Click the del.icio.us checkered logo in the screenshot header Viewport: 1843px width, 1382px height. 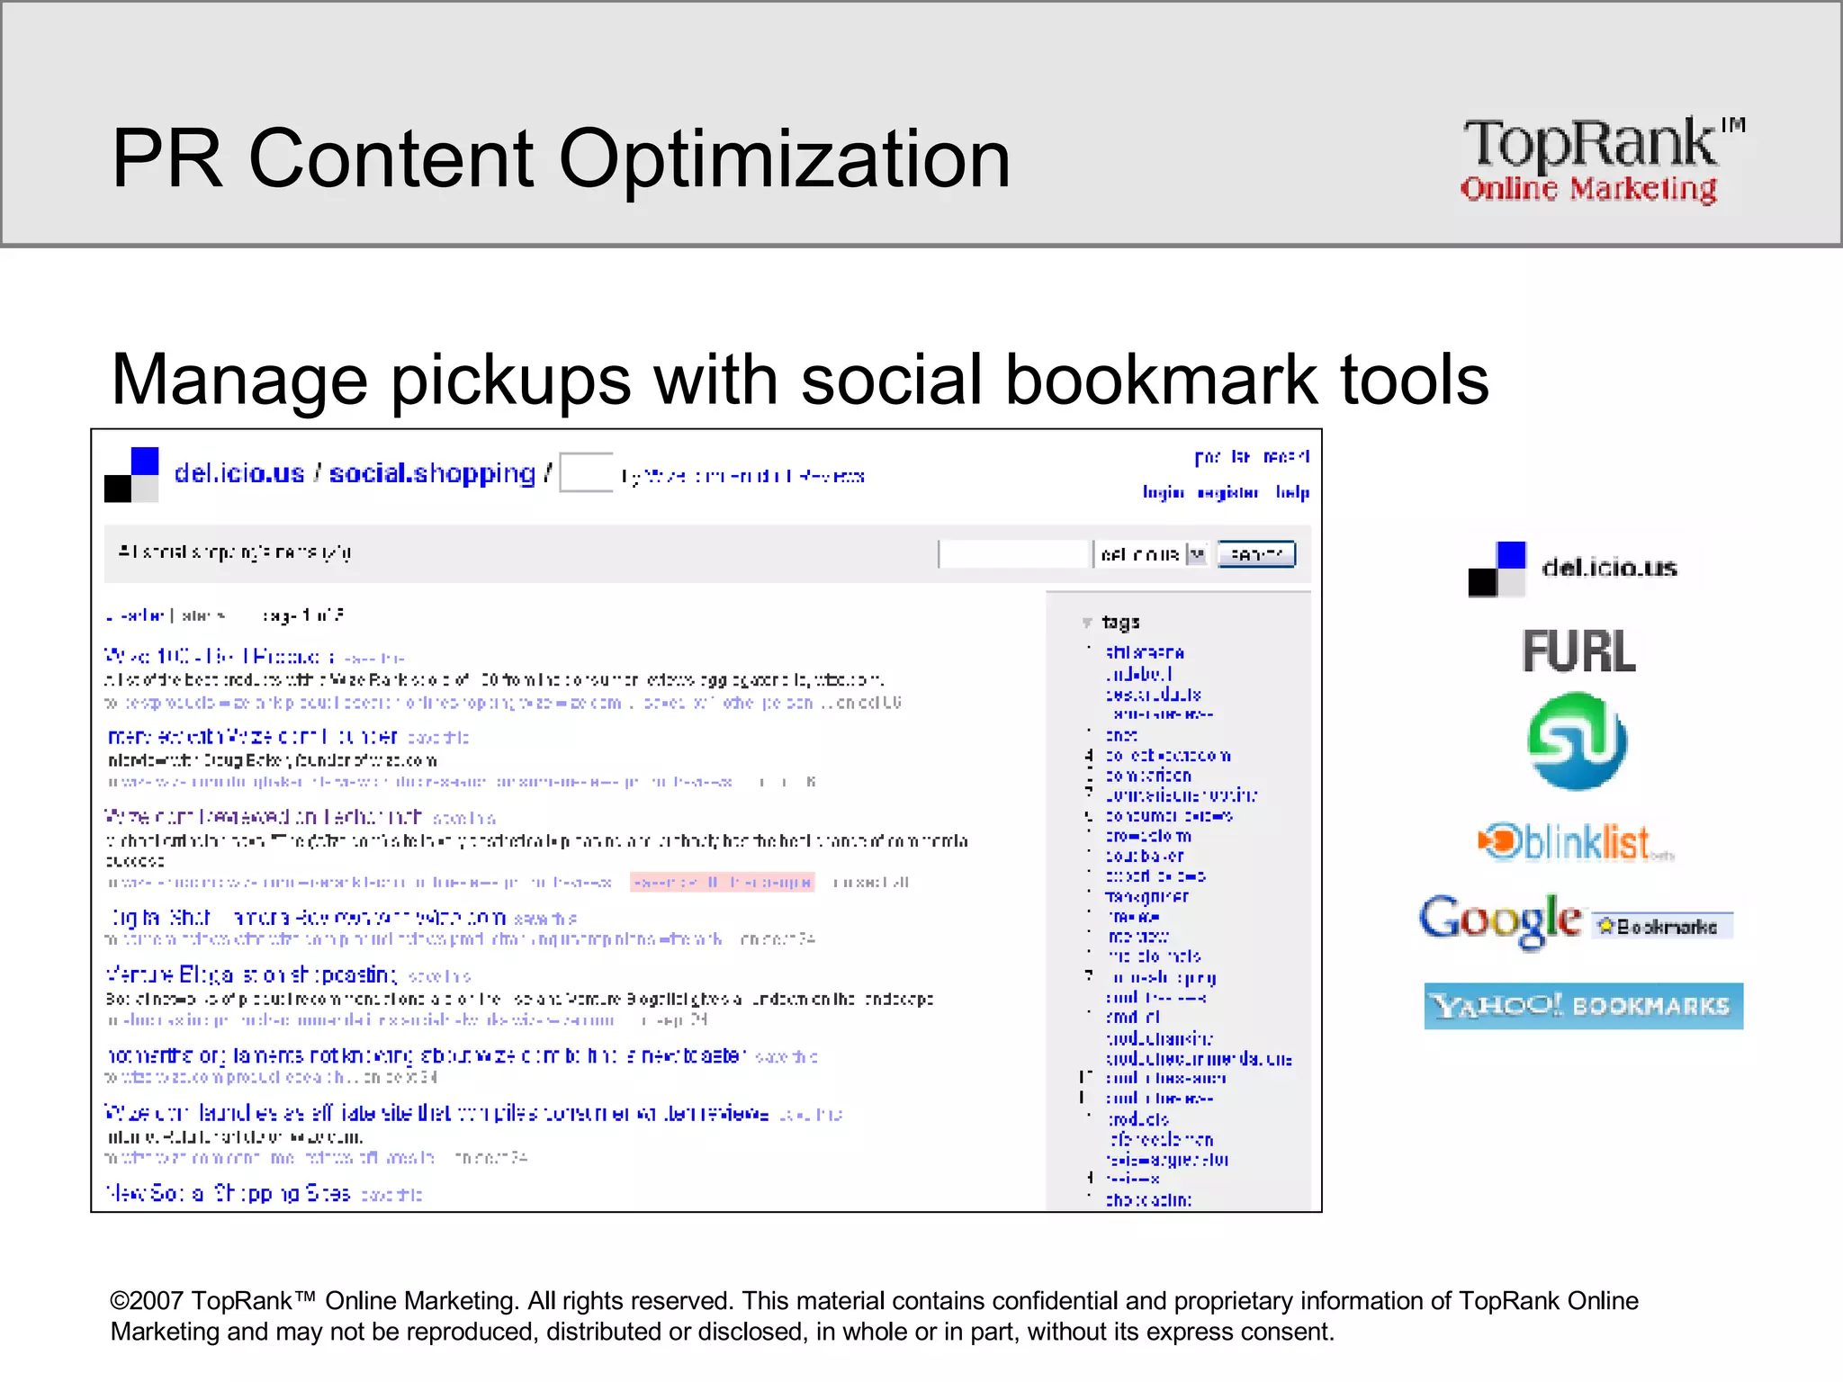(131, 474)
